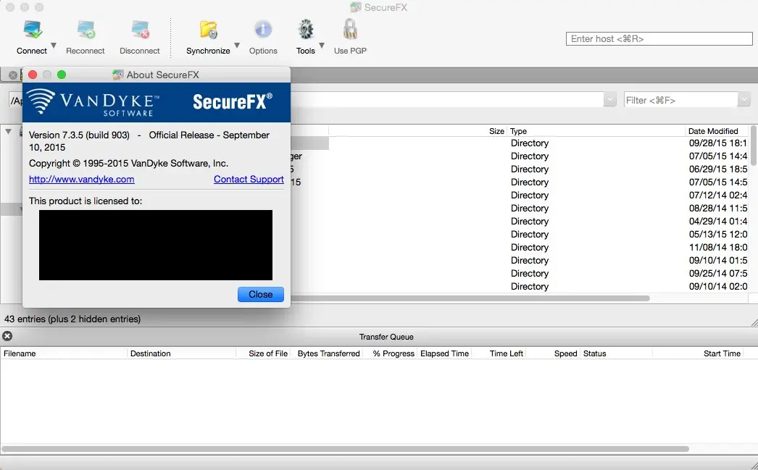Click the date cell 07/12/14 02:4
The height and width of the screenshot is (470, 758).
[x=718, y=195]
